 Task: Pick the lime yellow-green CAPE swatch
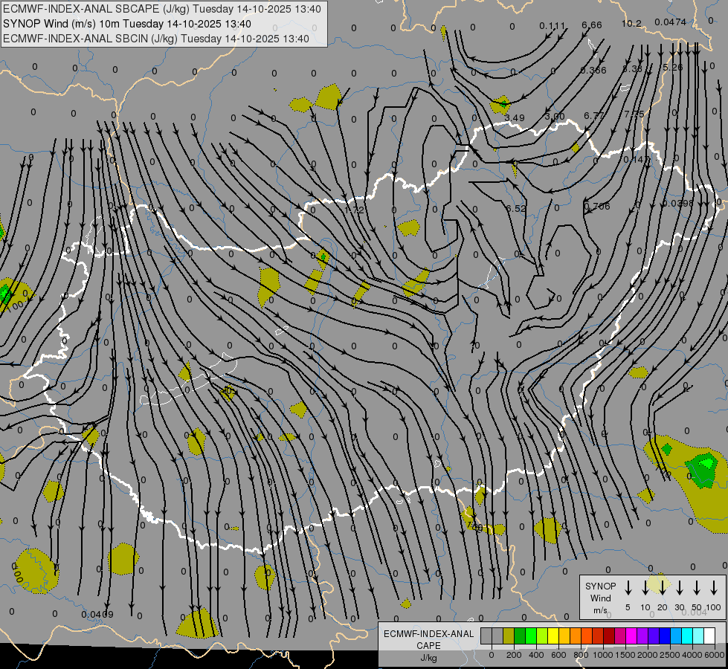point(542,636)
